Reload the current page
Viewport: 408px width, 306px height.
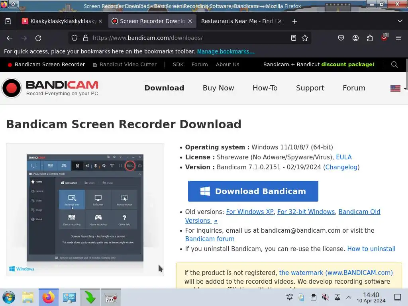[38, 38]
